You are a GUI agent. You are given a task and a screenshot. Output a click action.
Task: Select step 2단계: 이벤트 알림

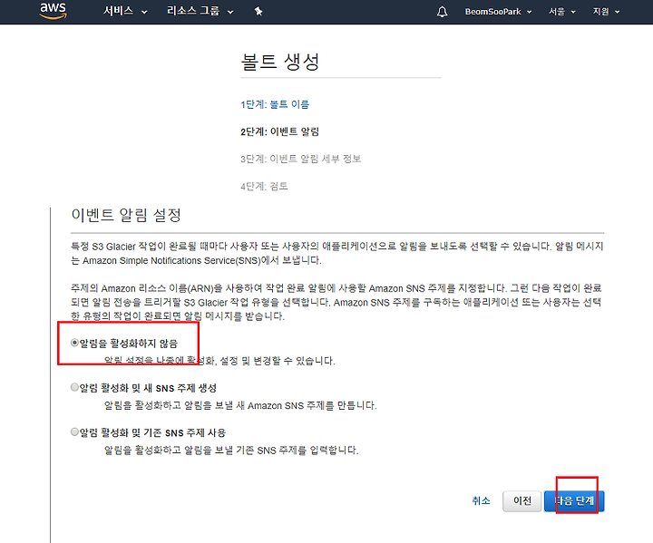pyautogui.click(x=279, y=131)
